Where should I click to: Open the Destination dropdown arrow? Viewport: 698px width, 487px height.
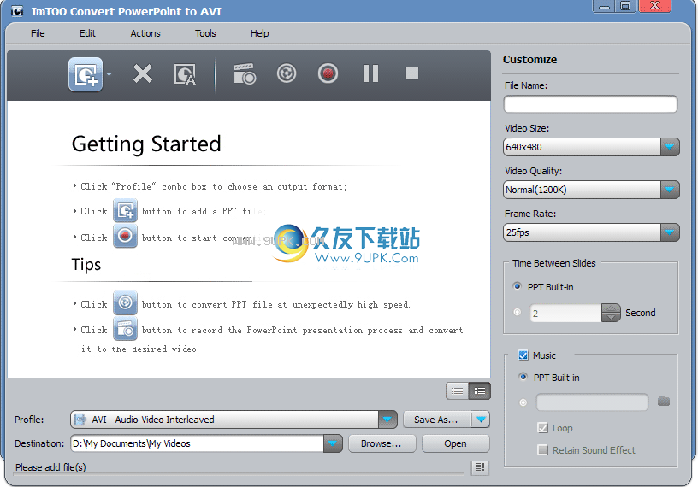[333, 443]
